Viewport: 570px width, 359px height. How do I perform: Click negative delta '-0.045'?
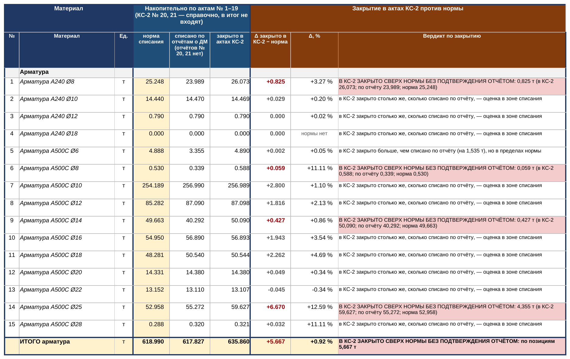(270, 294)
